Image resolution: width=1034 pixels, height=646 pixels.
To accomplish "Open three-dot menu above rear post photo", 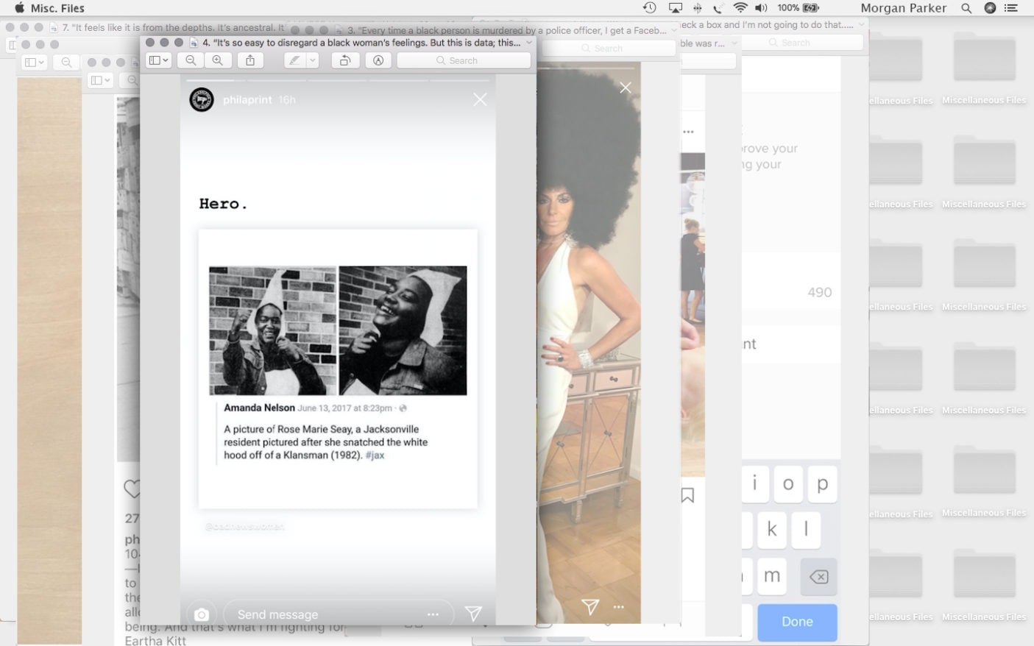I will [688, 132].
